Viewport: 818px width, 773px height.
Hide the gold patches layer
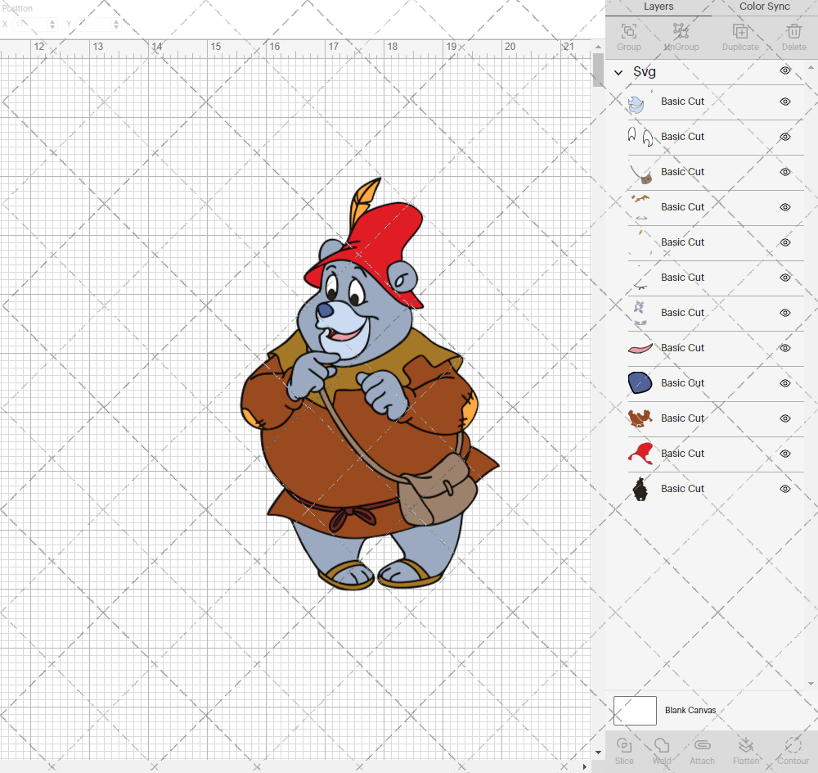[785, 207]
